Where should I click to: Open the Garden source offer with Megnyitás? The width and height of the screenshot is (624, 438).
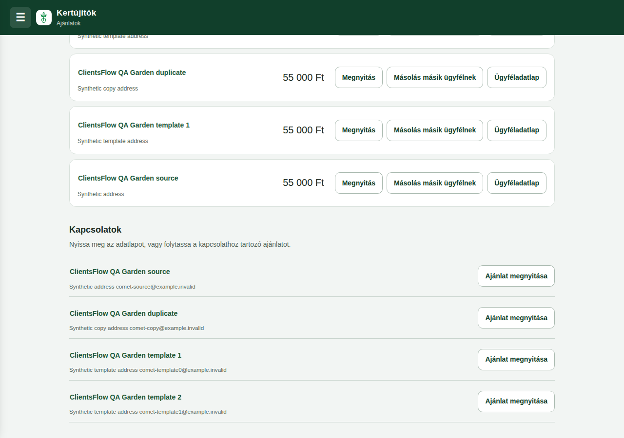359,183
